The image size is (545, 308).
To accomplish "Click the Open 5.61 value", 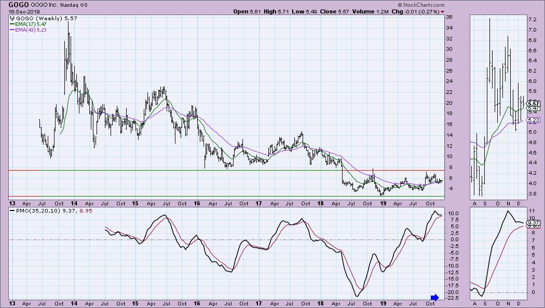I will click(247, 11).
